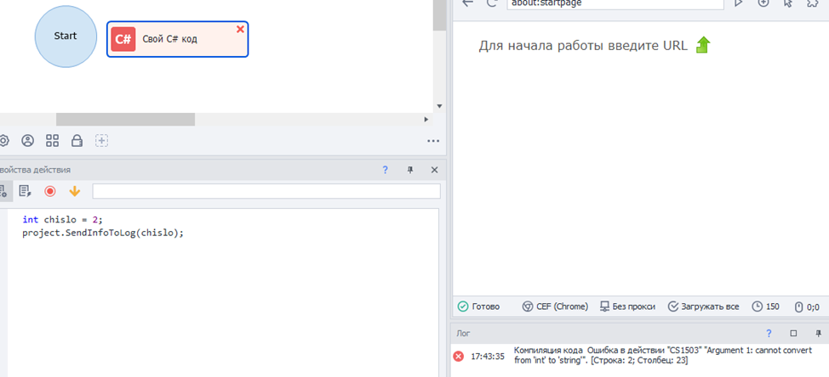Open help for the Лог panel
Image resolution: width=829 pixels, height=377 pixels.
(769, 333)
